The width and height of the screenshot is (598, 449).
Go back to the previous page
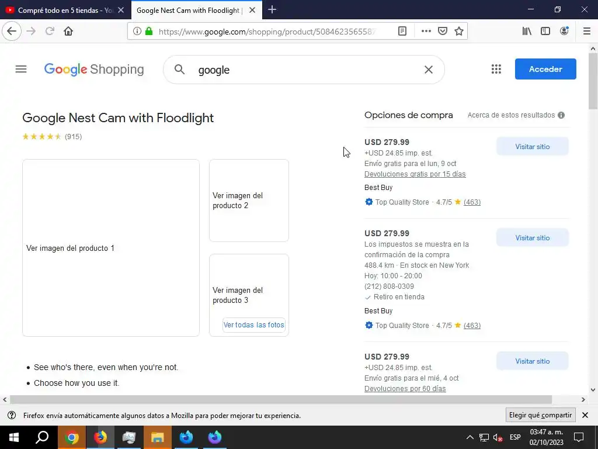click(12, 31)
